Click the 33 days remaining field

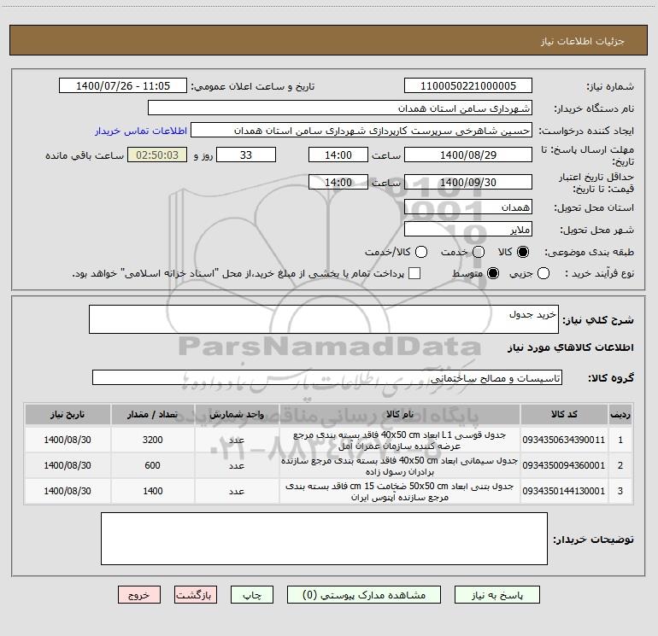(x=246, y=155)
